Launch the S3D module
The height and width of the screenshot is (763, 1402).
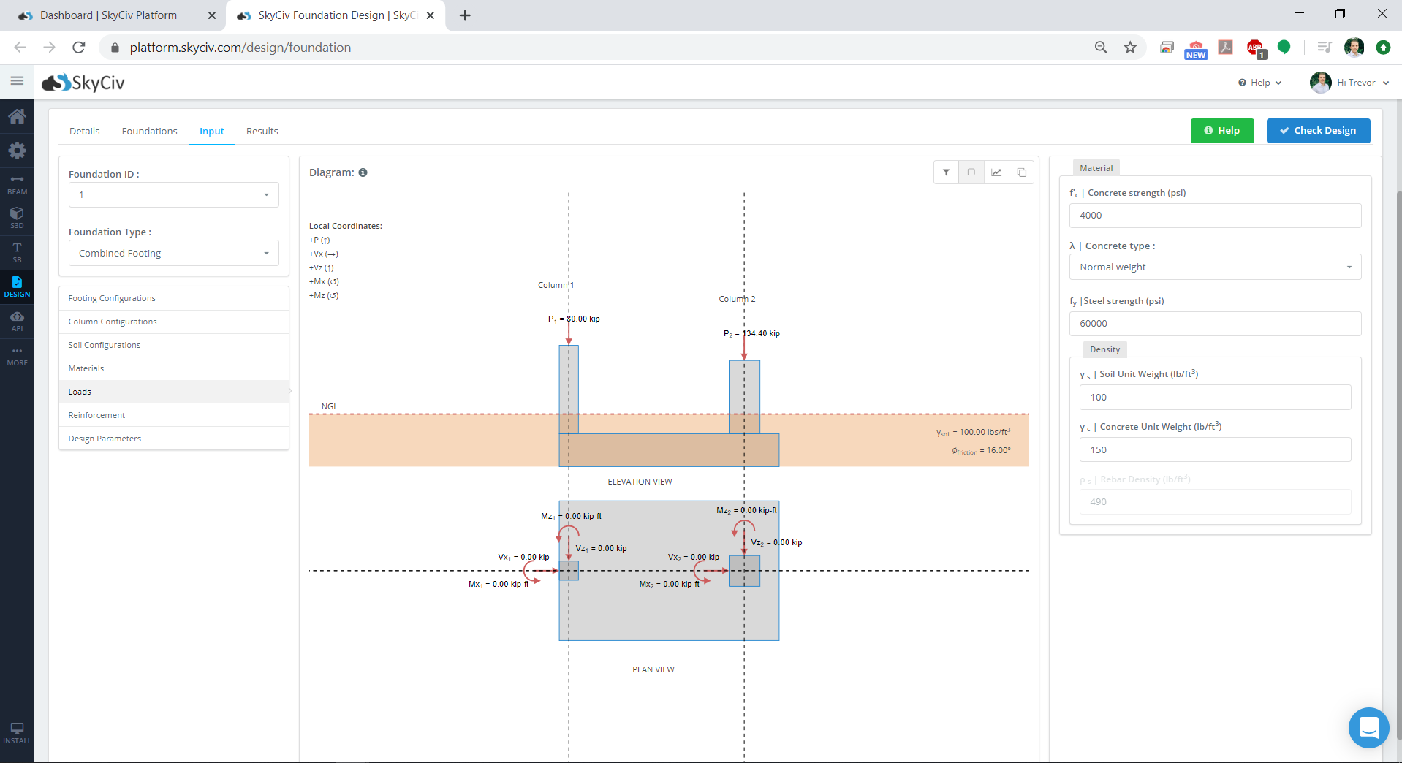point(17,217)
